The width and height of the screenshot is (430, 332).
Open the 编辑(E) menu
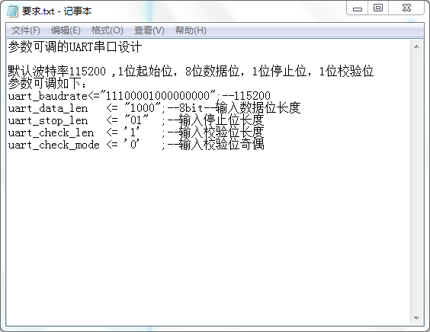point(66,30)
